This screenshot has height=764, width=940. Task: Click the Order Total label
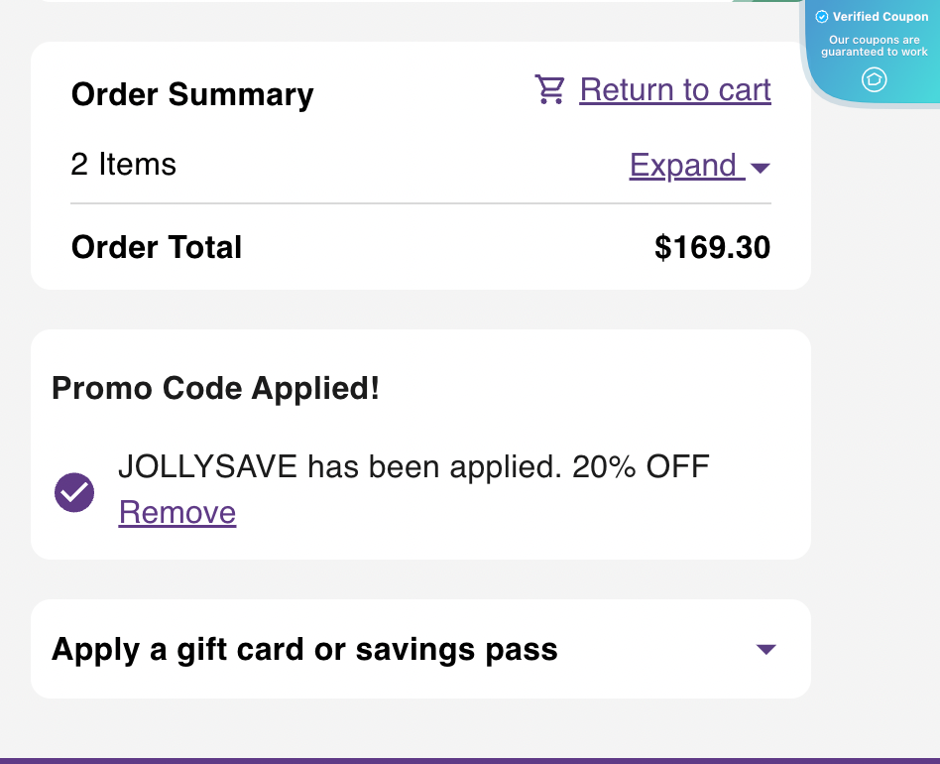tap(157, 247)
